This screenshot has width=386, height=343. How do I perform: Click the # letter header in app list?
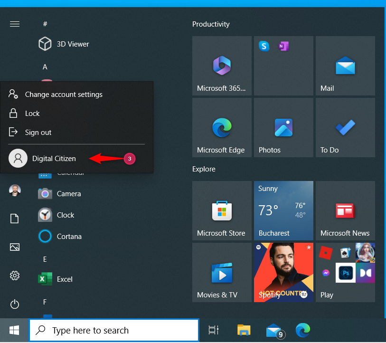point(45,24)
